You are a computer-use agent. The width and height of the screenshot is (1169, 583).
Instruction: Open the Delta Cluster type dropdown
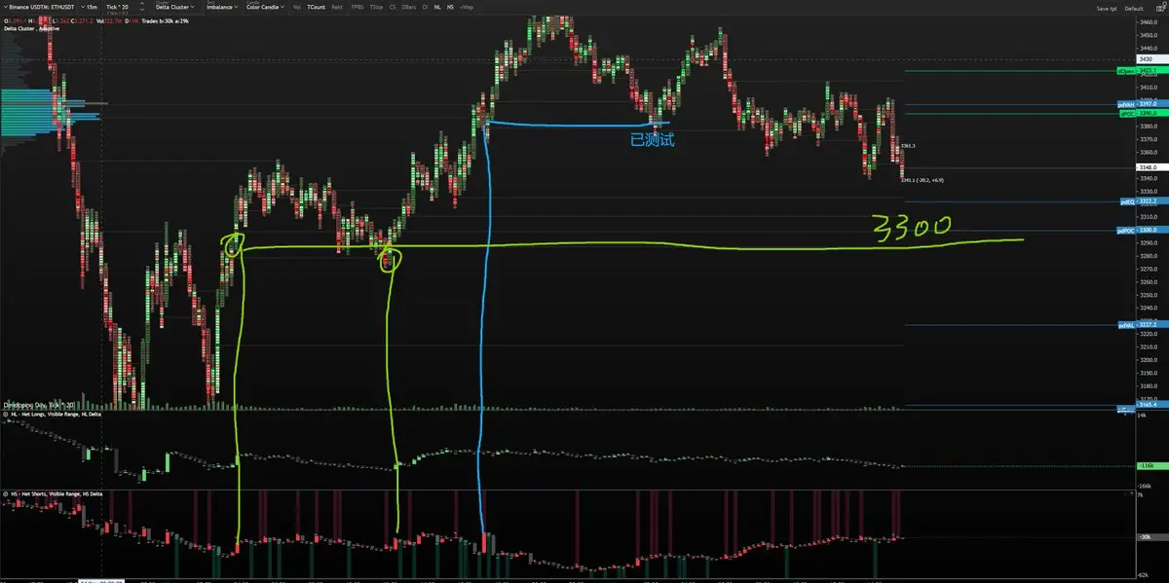click(x=175, y=7)
